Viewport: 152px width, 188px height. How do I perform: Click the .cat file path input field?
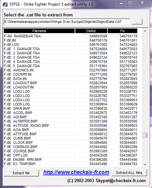pyautogui.click(x=67, y=22)
